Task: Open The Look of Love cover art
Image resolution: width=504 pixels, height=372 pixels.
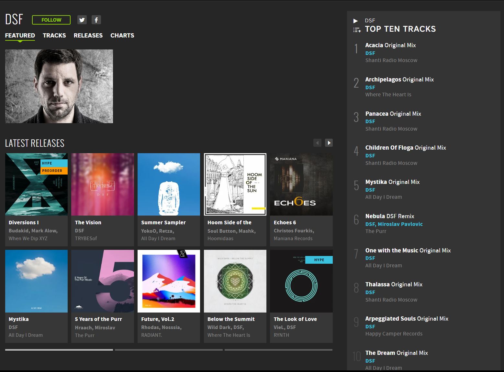Action: [x=301, y=281]
